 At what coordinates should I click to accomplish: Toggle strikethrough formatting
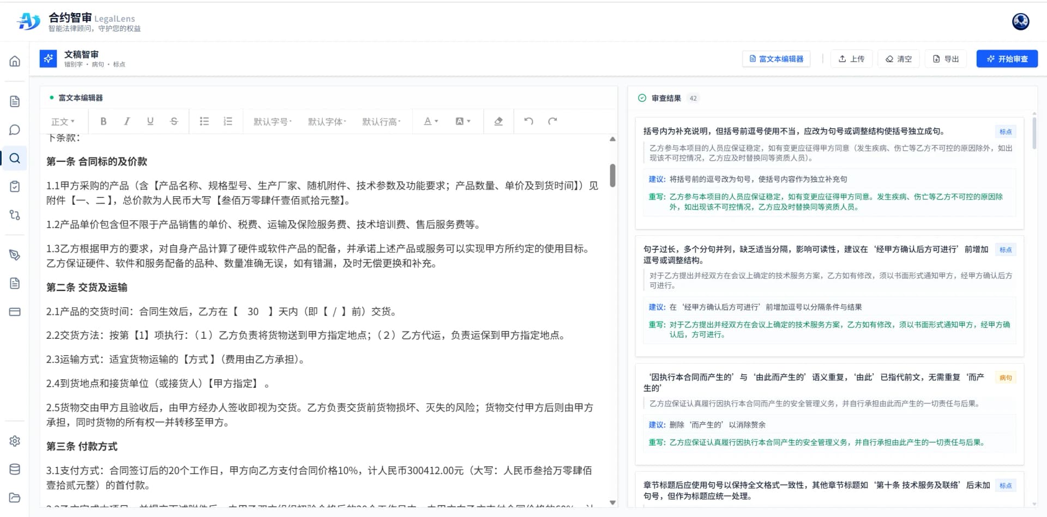click(x=174, y=121)
